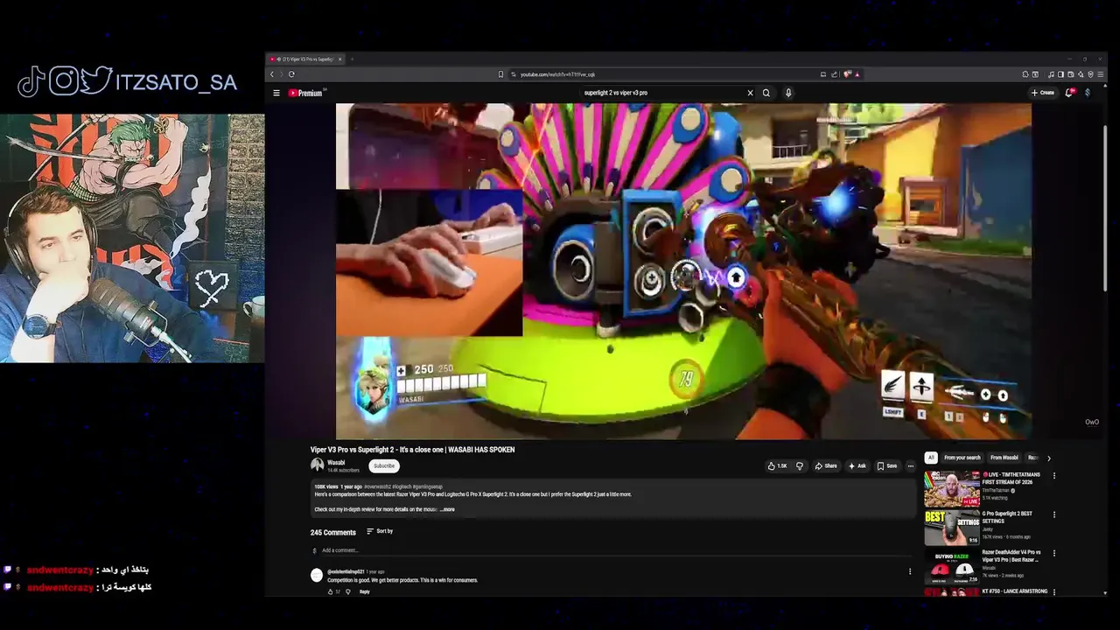Click the '245 Comments' heading
1120x630 pixels.
pyautogui.click(x=333, y=532)
